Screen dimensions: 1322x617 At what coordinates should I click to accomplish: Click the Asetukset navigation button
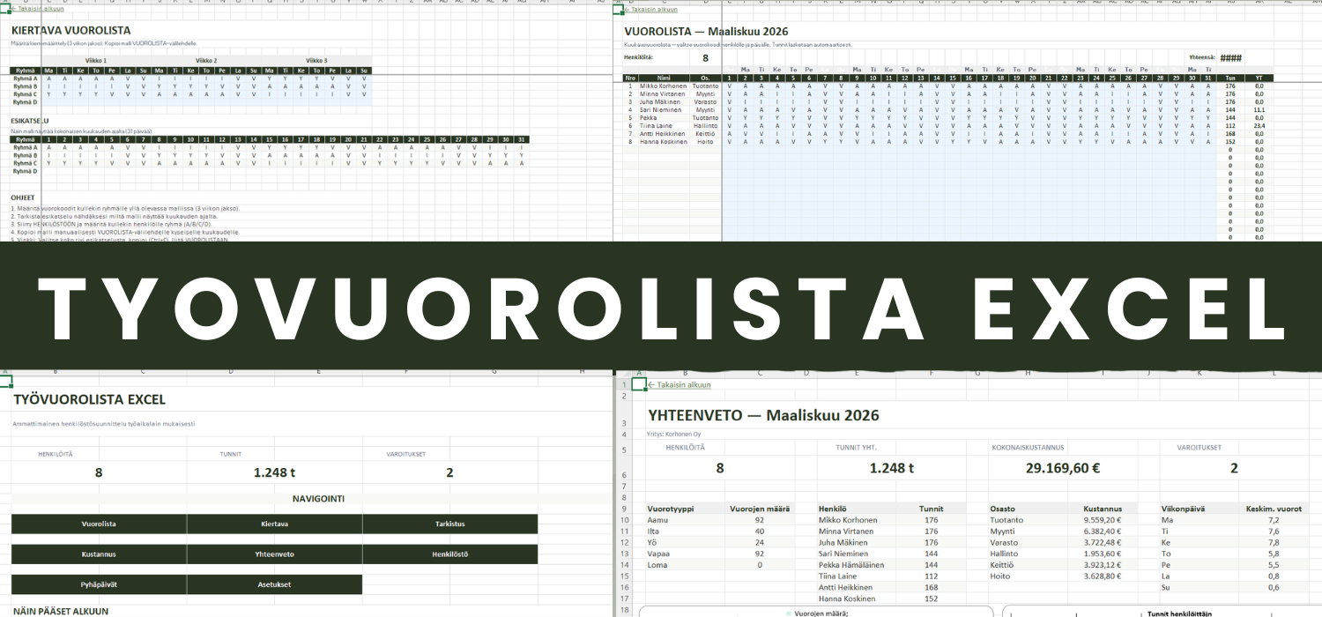tap(274, 584)
